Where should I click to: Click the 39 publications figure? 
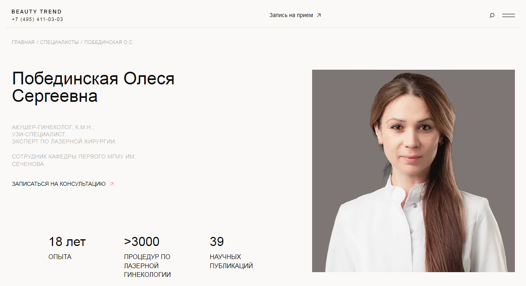(x=217, y=241)
